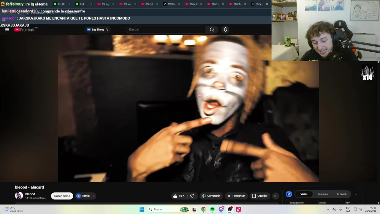Click the Compartir share button
Screen dimensions: 380x214
point(210,196)
